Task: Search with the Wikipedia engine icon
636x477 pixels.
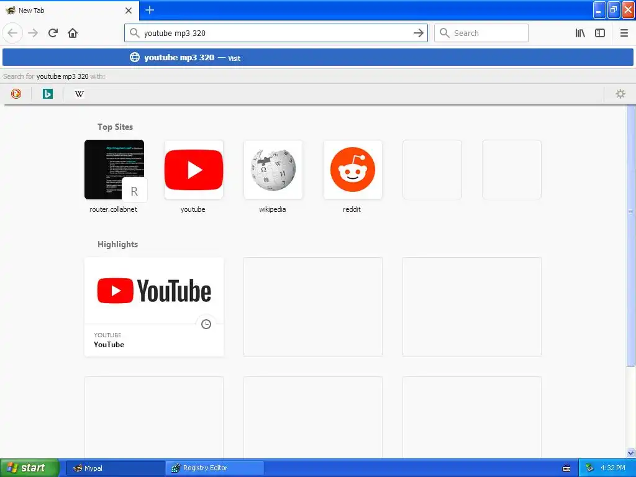Action: click(79, 94)
